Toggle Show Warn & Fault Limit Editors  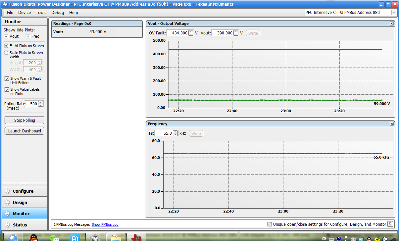tap(7, 79)
